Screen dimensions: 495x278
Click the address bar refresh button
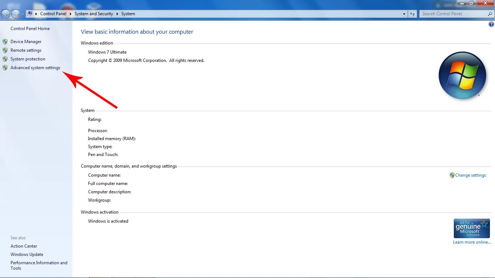point(412,14)
